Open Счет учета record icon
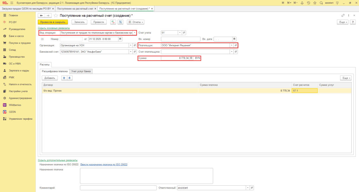Image resolution: width=359 pixels, height=192 pixels. (184, 32)
